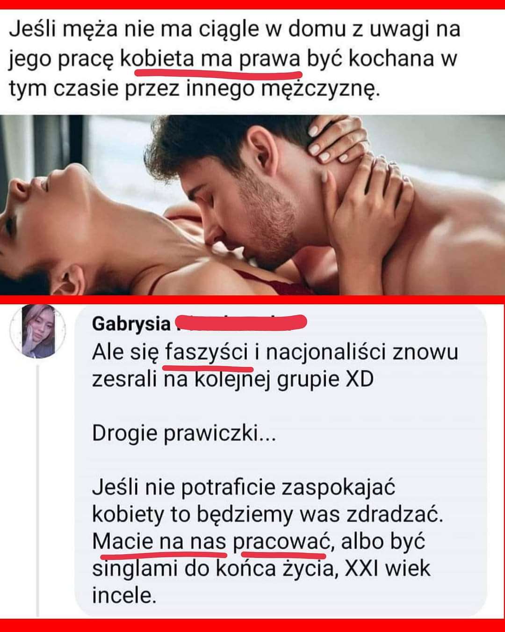Click the "XD" text in the comment
The height and width of the screenshot is (632, 505).
pyautogui.click(x=359, y=379)
